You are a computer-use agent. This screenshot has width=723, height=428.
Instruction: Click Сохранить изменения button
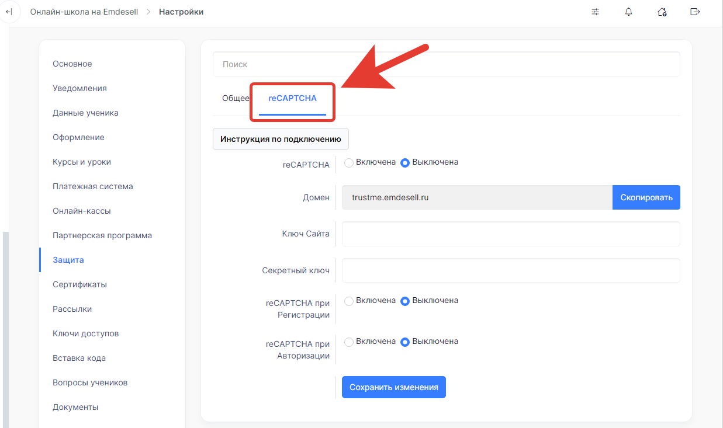click(x=394, y=387)
